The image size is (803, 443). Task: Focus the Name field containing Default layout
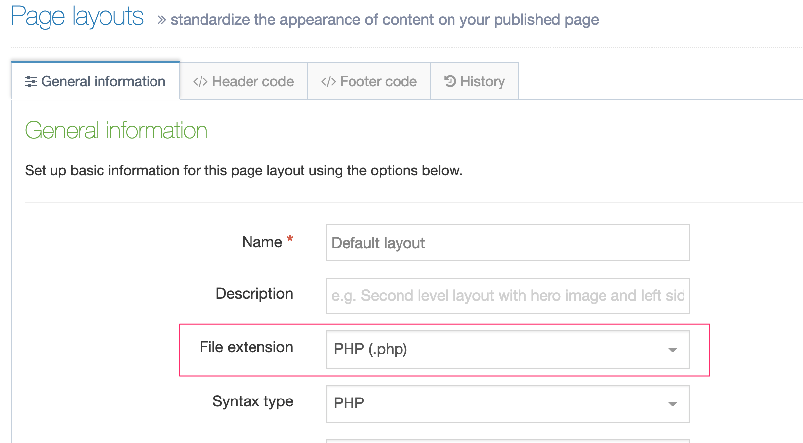[507, 243]
